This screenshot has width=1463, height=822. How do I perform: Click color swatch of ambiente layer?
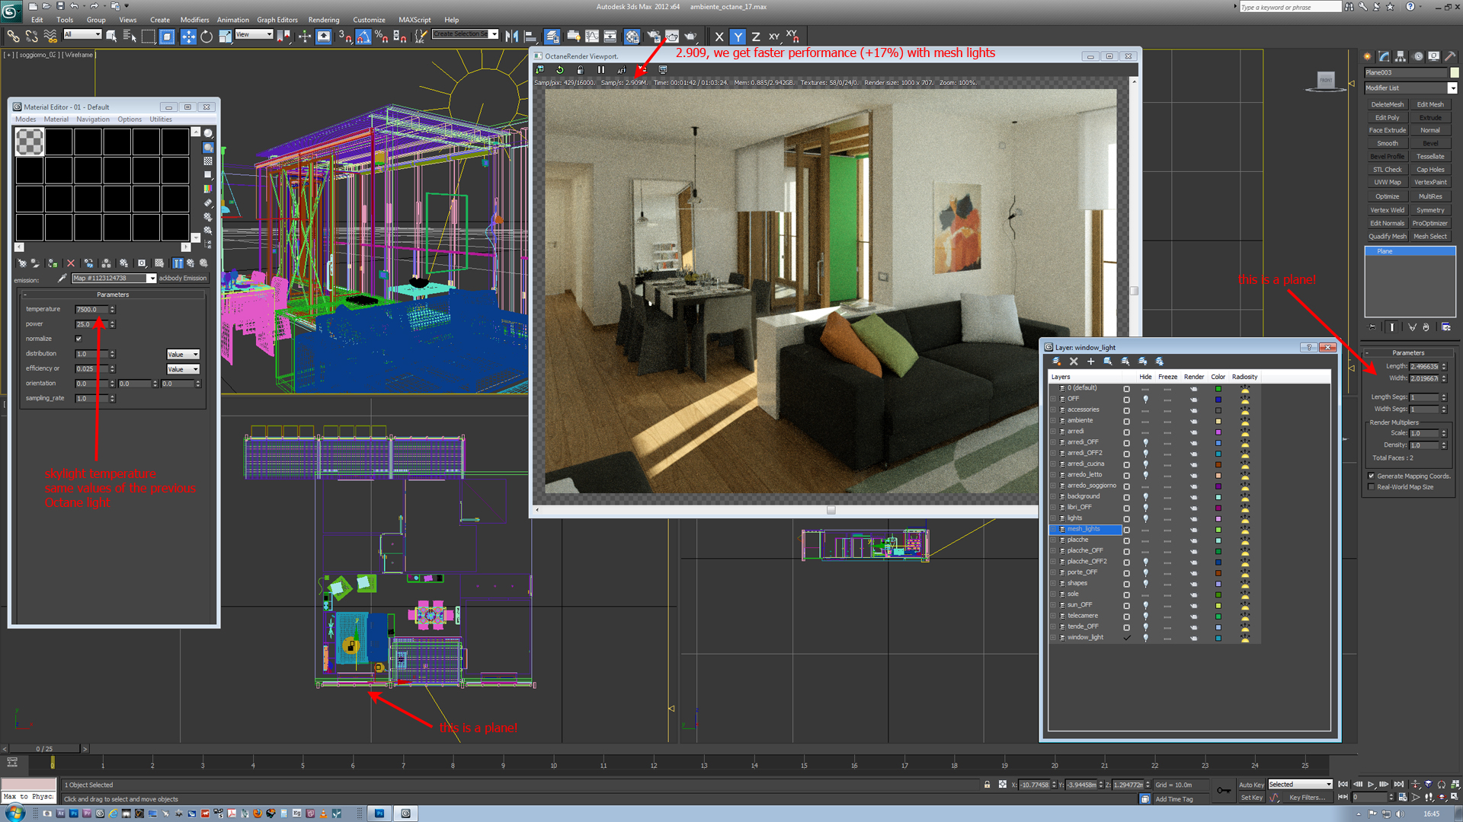coord(1218,421)
